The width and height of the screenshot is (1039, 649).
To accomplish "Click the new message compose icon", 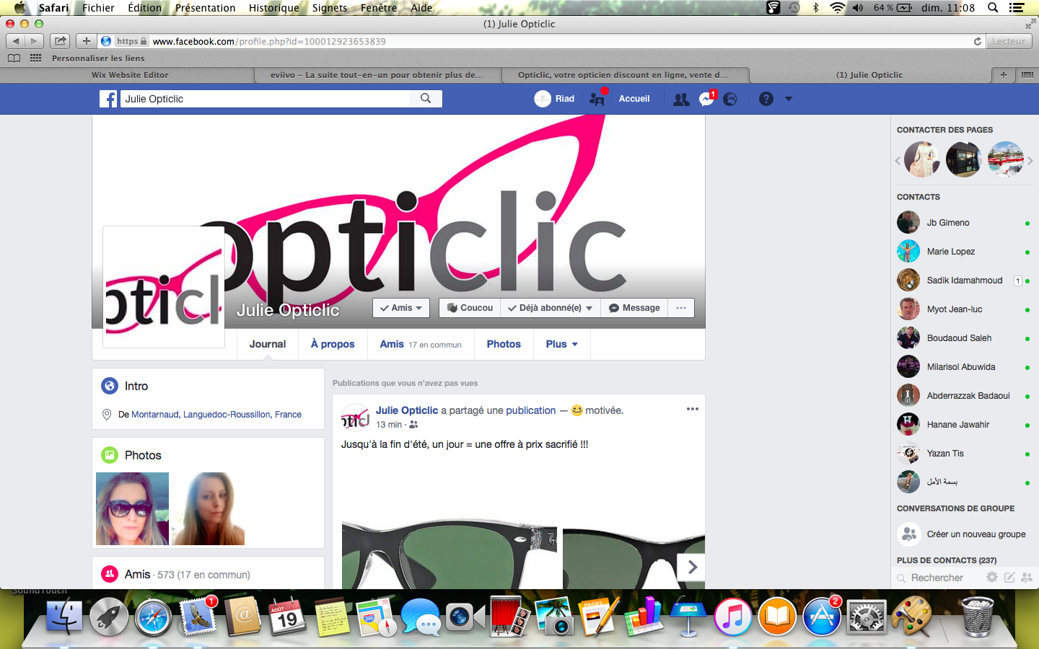I will pos(1009,577).
